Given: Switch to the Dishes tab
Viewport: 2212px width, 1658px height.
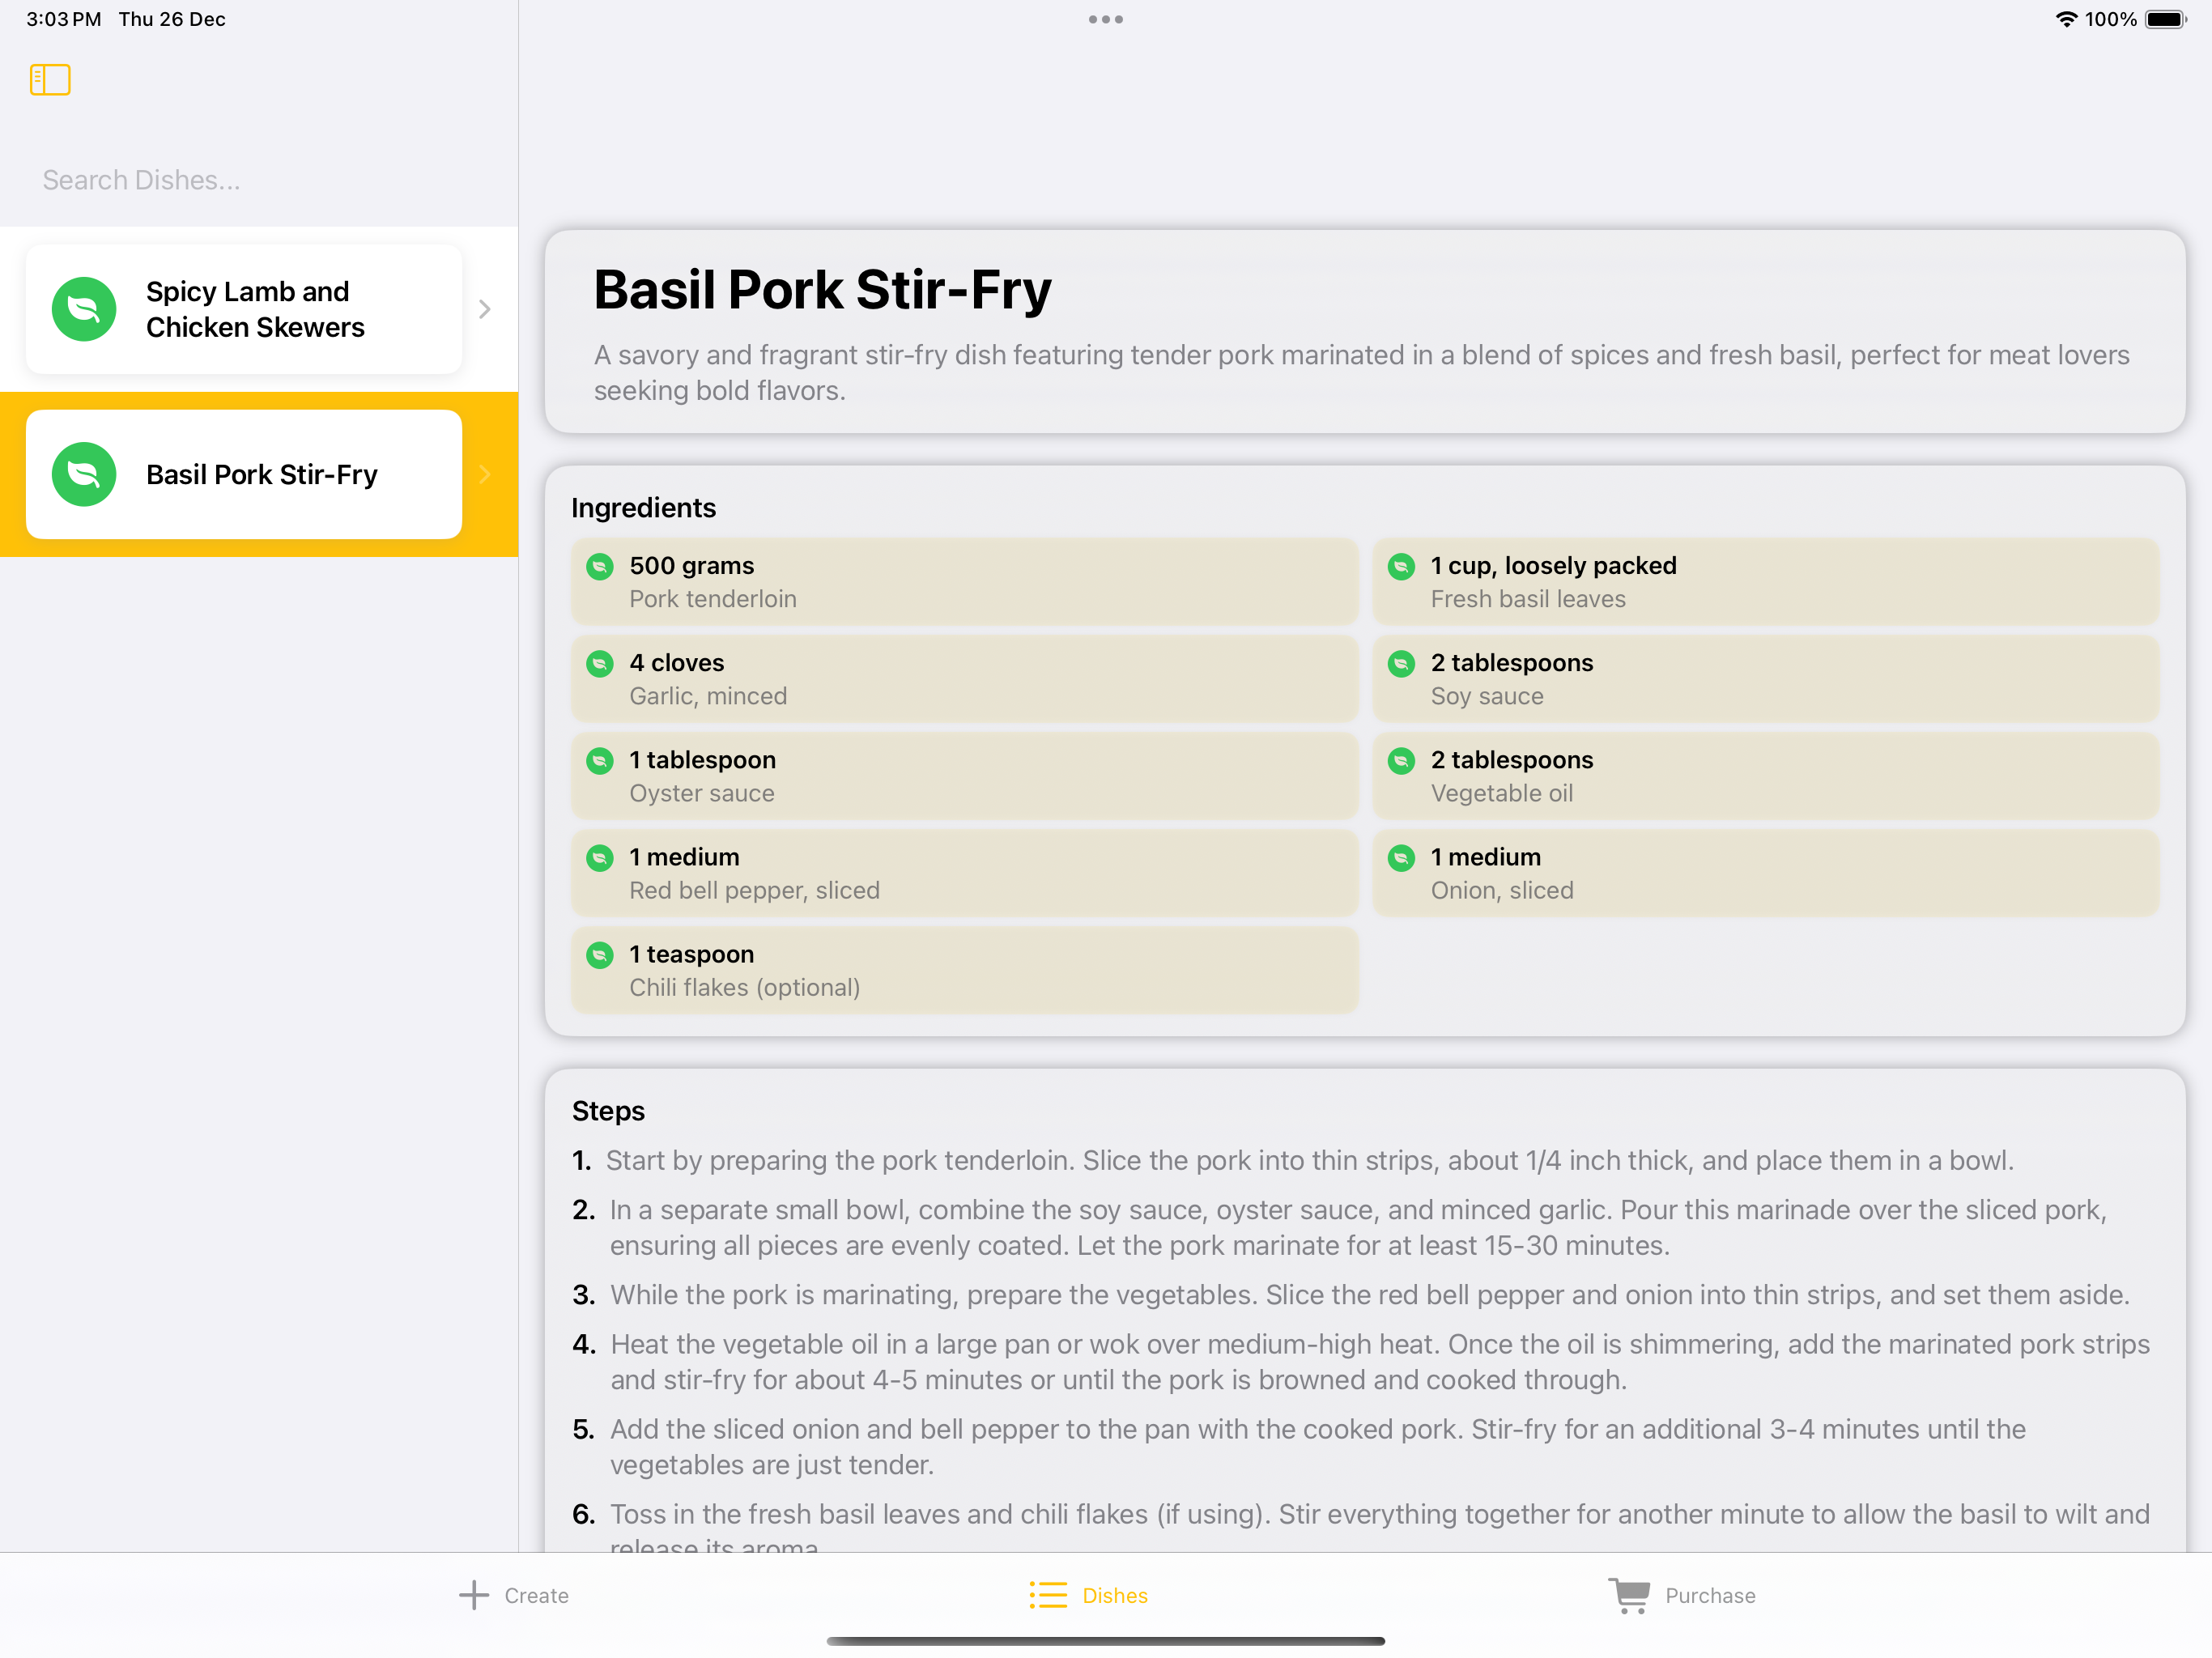Looking at the screenshot, I should click(1089, 1595).
